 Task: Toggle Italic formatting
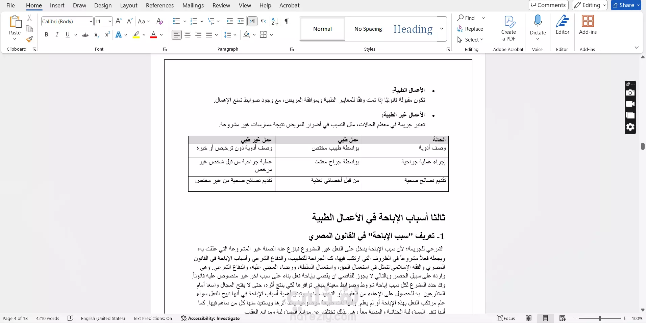[x=57, y=35]
